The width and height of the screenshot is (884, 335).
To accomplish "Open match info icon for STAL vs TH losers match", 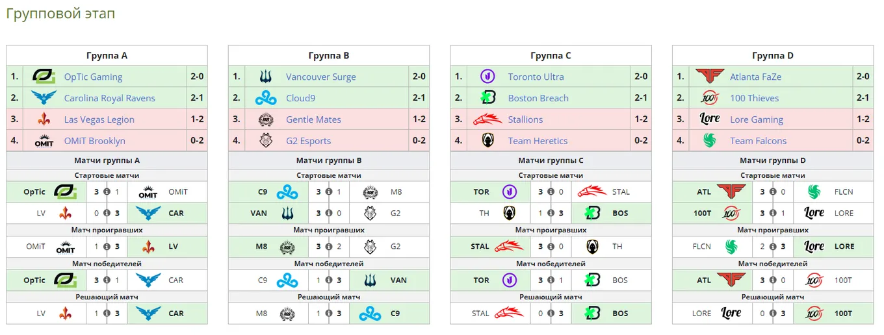I will pos(551,247).
